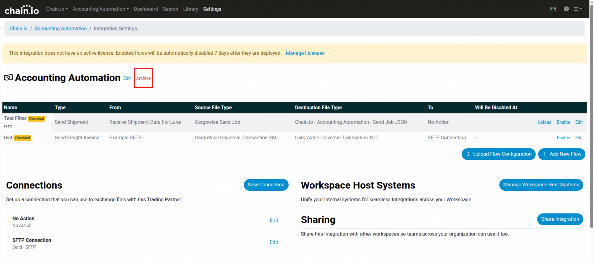The width and height of the screenshot is (594, 261).
Task: Click the page vertical scrollbar
Action: (592, 116)
